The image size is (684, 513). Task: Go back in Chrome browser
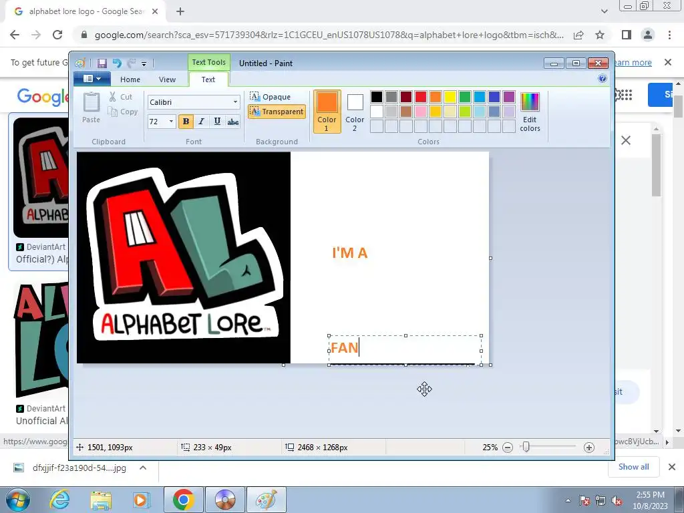pyautogui.click(x=15, y=35)
